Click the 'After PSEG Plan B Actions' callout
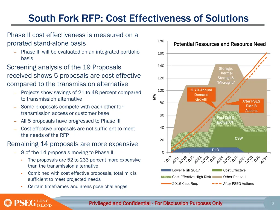 tap(251, 106)
